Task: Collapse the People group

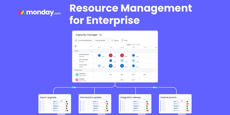Action: (92, 51)
